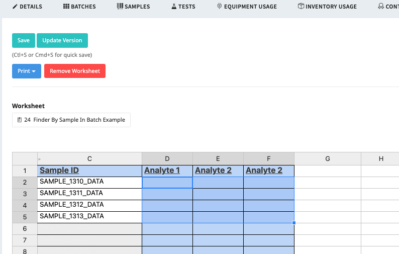Switch to Inventory Usage tab
The height and width of the screenshot is (254, 399).
pyautogui.click(x=327, y=7)
